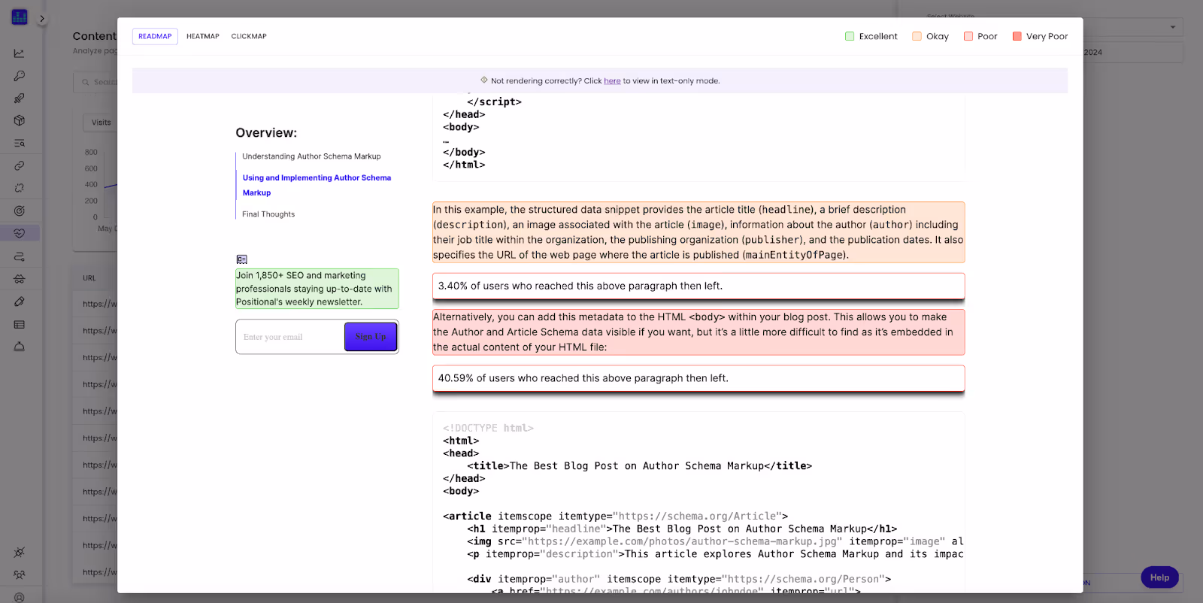Open the cube sidebar icon

[x=20, y=120]
